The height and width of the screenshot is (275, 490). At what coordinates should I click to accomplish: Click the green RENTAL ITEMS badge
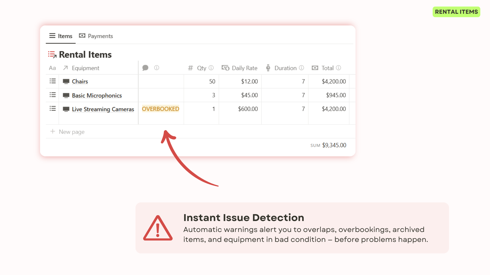point(456,11)
